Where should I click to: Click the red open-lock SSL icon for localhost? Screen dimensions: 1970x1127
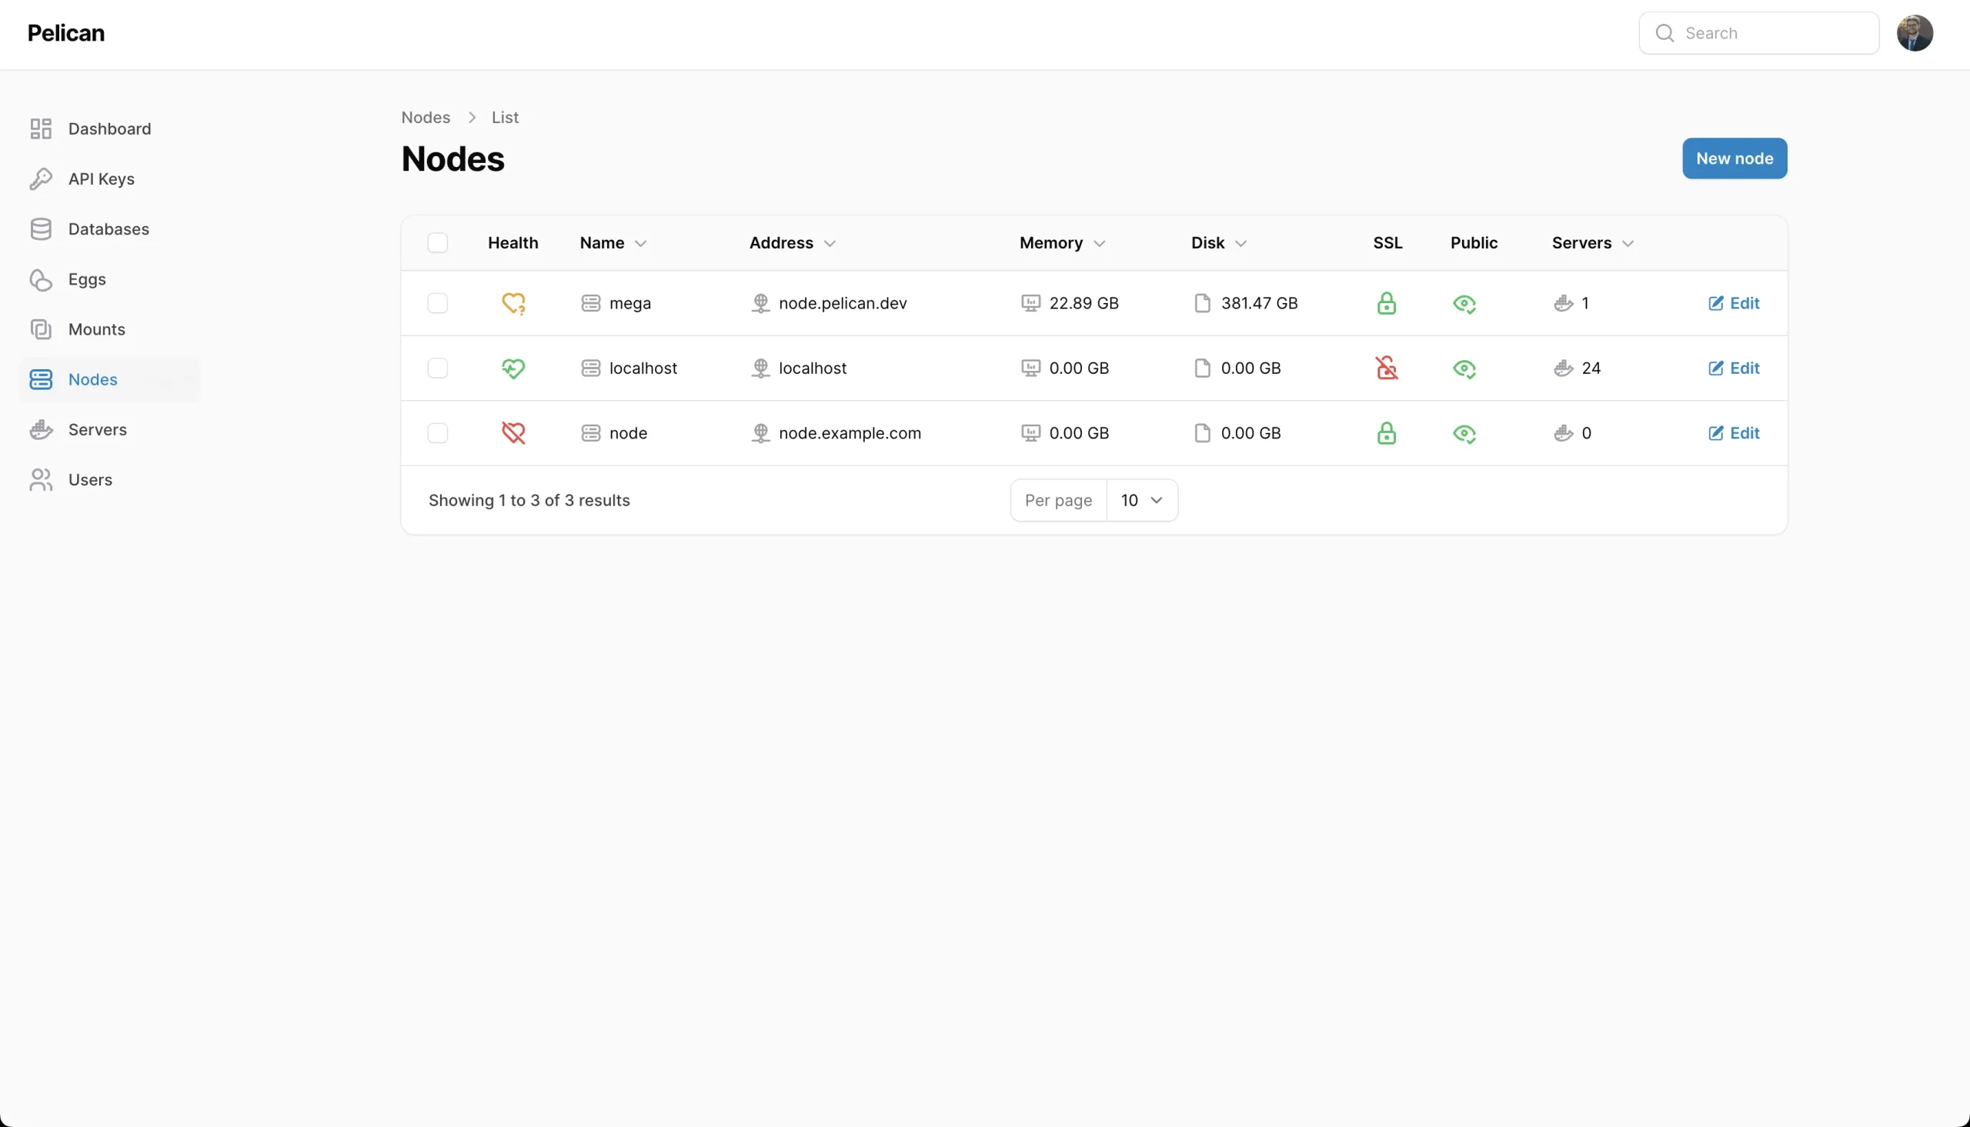(x=1387, y=368)
